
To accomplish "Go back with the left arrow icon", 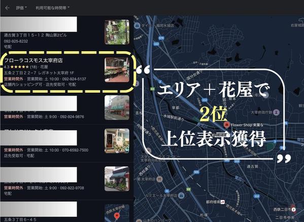I will coord(8,8).
